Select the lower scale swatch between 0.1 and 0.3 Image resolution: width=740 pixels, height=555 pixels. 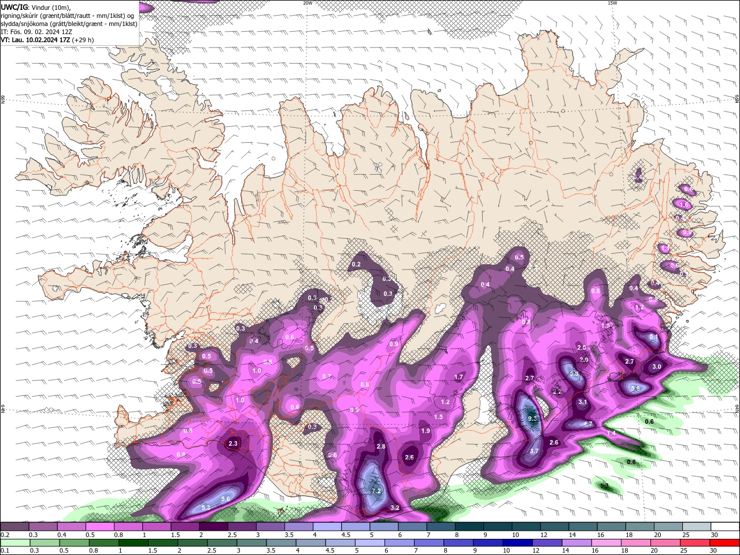click(x=15, y=543)
